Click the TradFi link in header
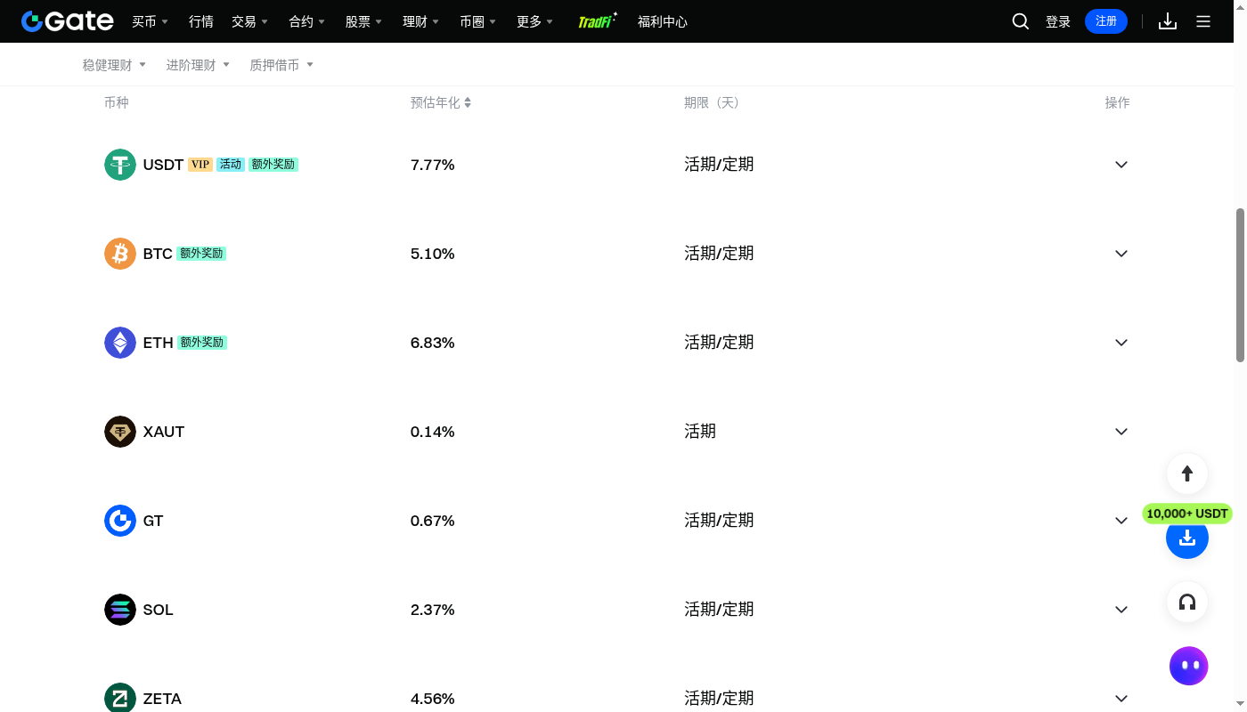 597,21
